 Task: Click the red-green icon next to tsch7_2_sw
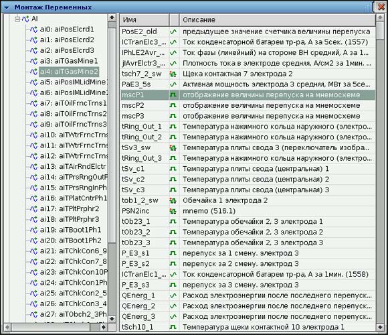click(x=173, y=74)
